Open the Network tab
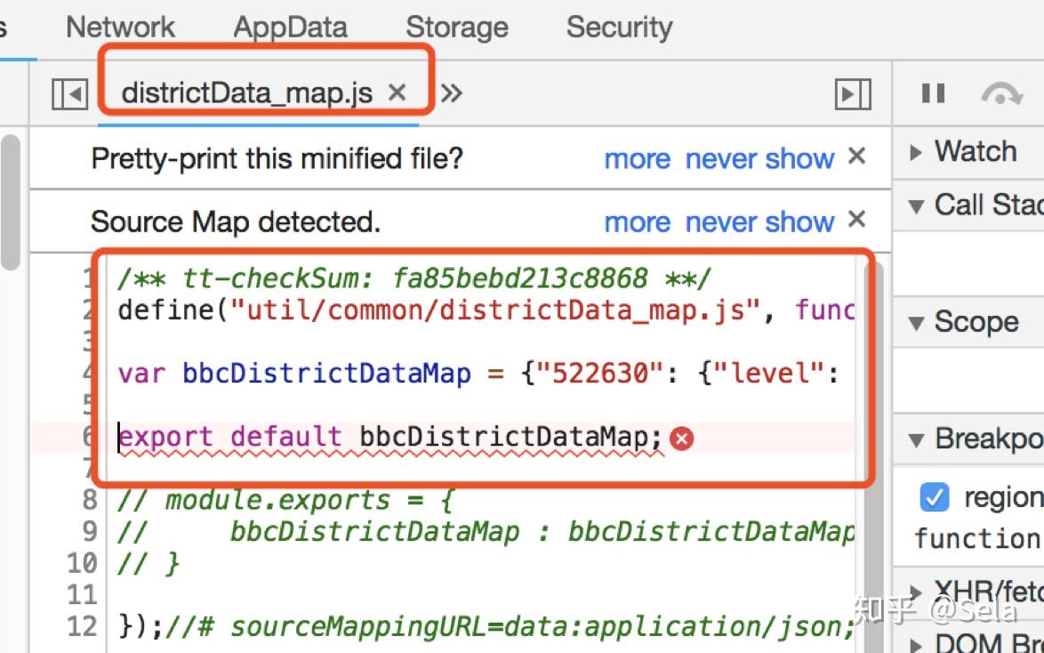 [120, 27]
